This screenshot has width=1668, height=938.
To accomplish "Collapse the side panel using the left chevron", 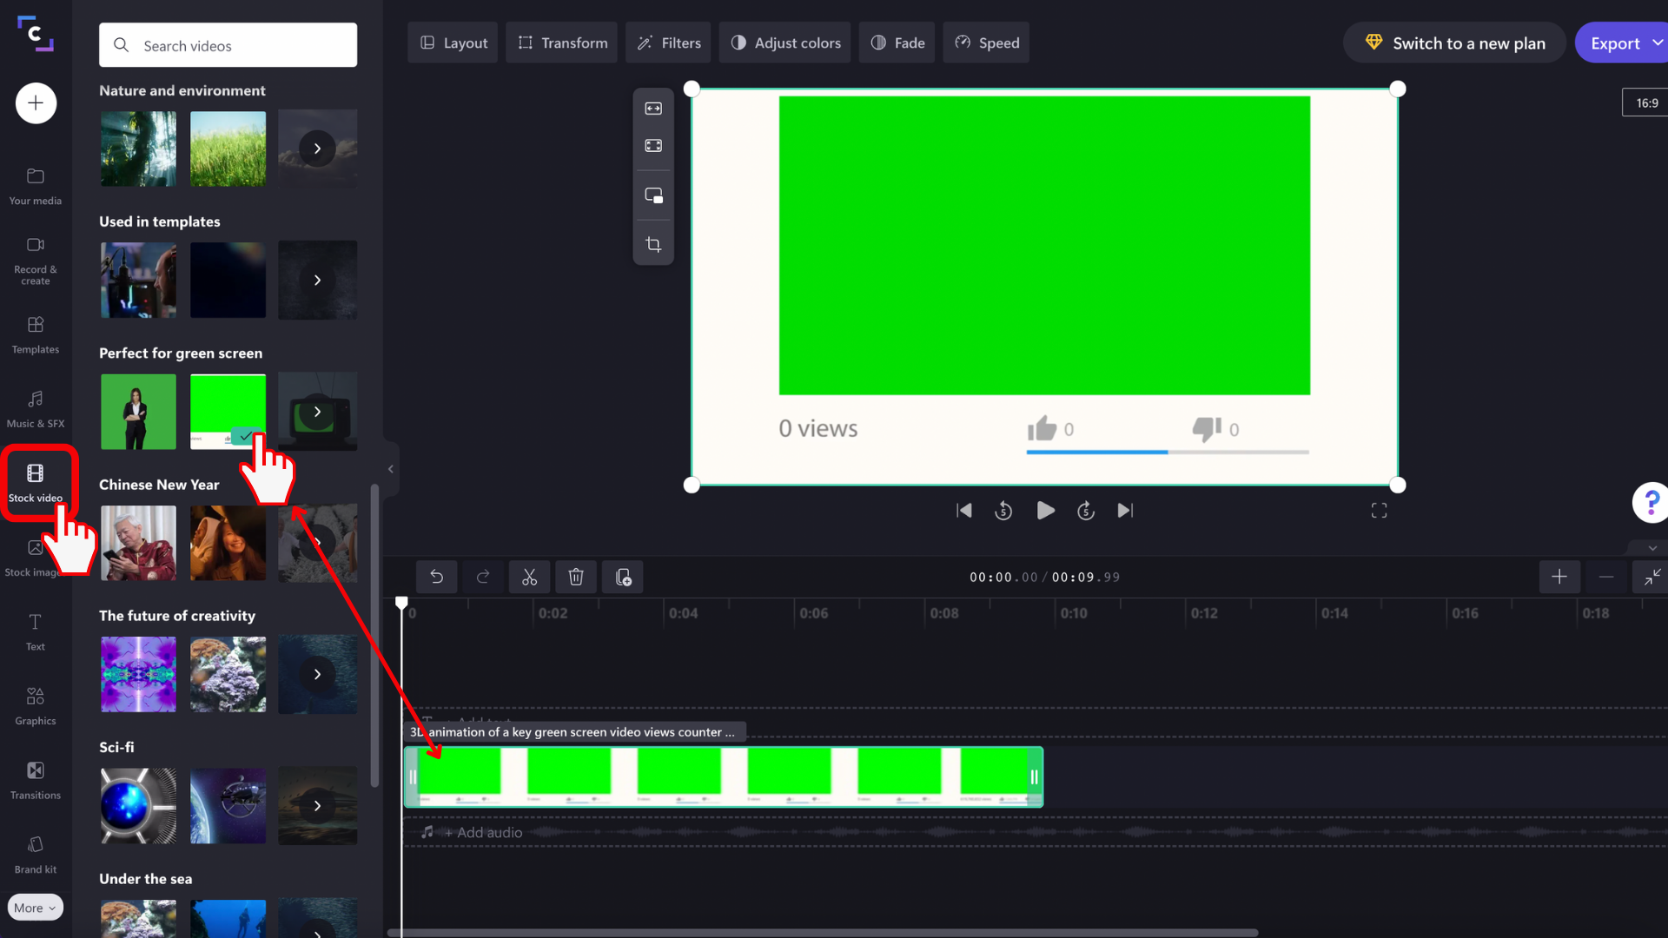I will point(389,469).
